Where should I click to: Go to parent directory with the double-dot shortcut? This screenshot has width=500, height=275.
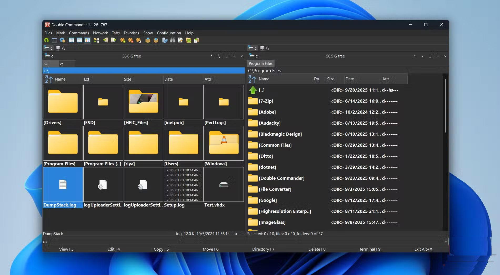pos(227,56)
